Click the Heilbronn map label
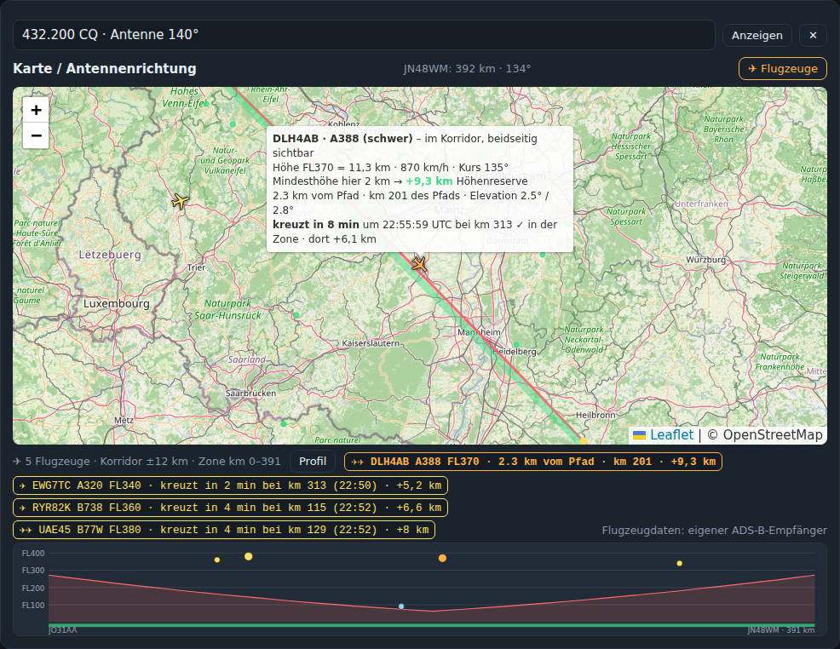Image resolution: width=840 pixels, height=649 pixels. point(595,415)
